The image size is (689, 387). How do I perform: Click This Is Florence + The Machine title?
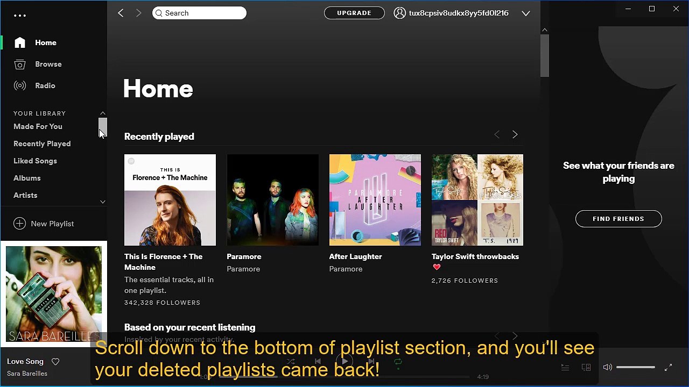point(164,262)
